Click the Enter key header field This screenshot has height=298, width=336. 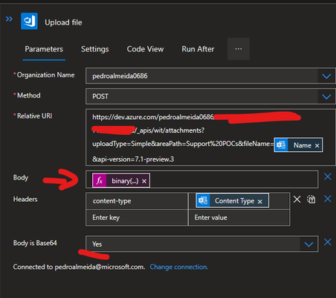tap(137, 218)
